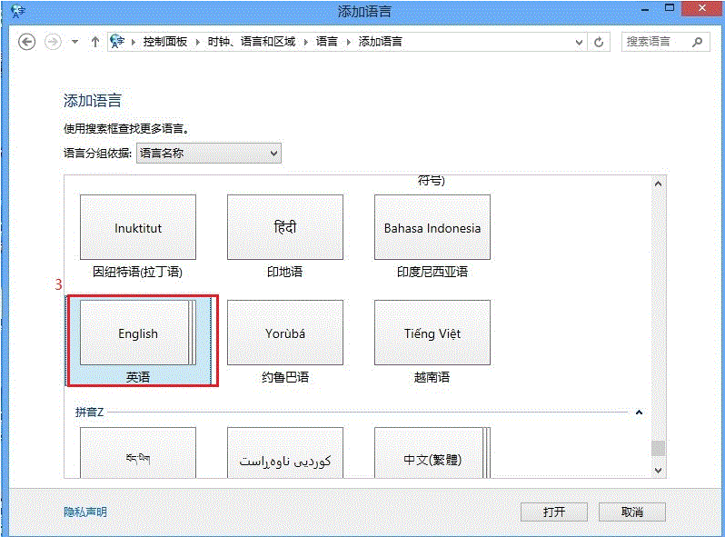Select the English language tile
Screen dimensions: 725x537
(x=138, y=333)
